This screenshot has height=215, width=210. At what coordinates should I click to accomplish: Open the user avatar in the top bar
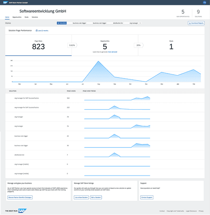[205, 3]
